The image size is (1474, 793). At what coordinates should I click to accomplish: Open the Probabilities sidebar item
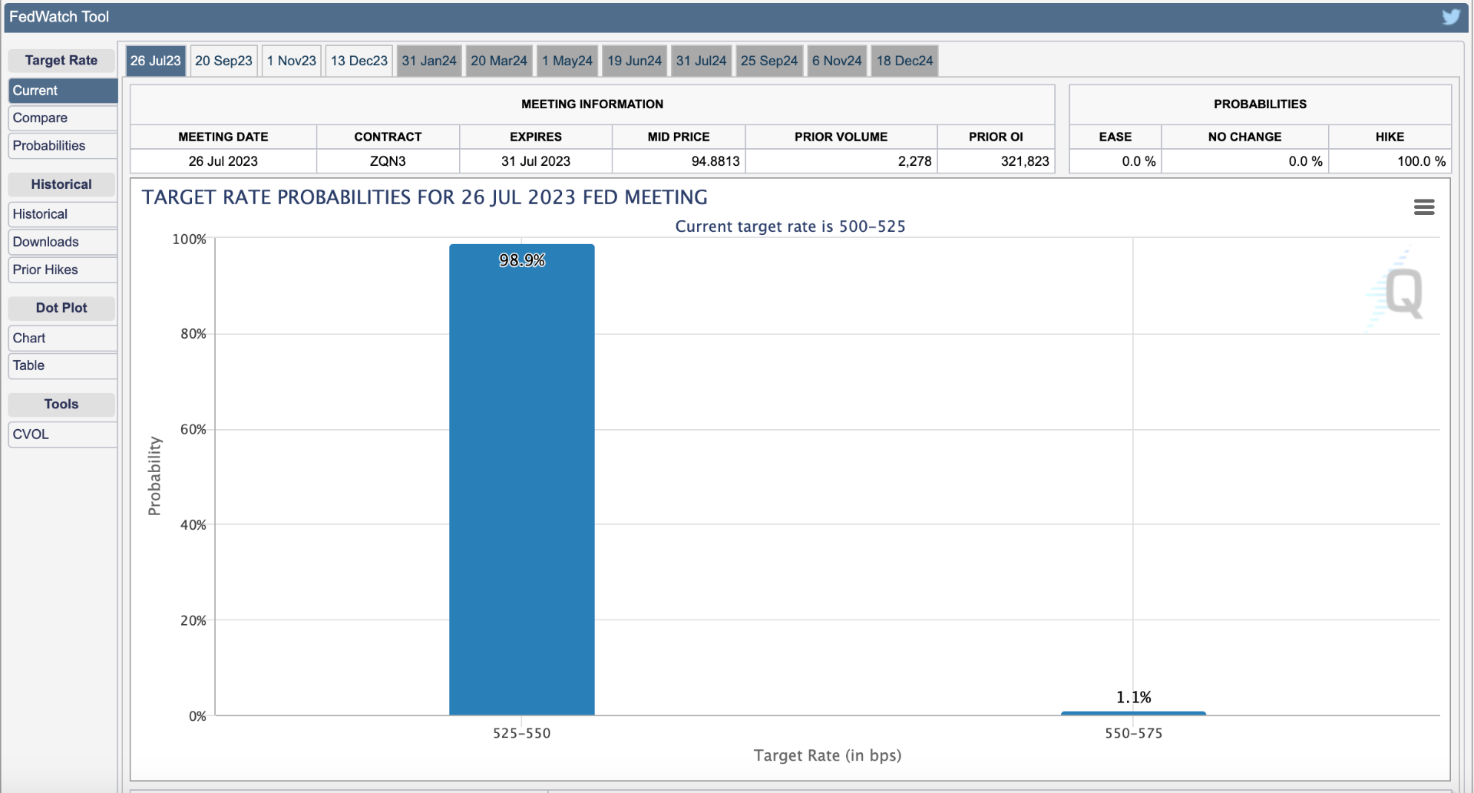click(x=62, y=146)
